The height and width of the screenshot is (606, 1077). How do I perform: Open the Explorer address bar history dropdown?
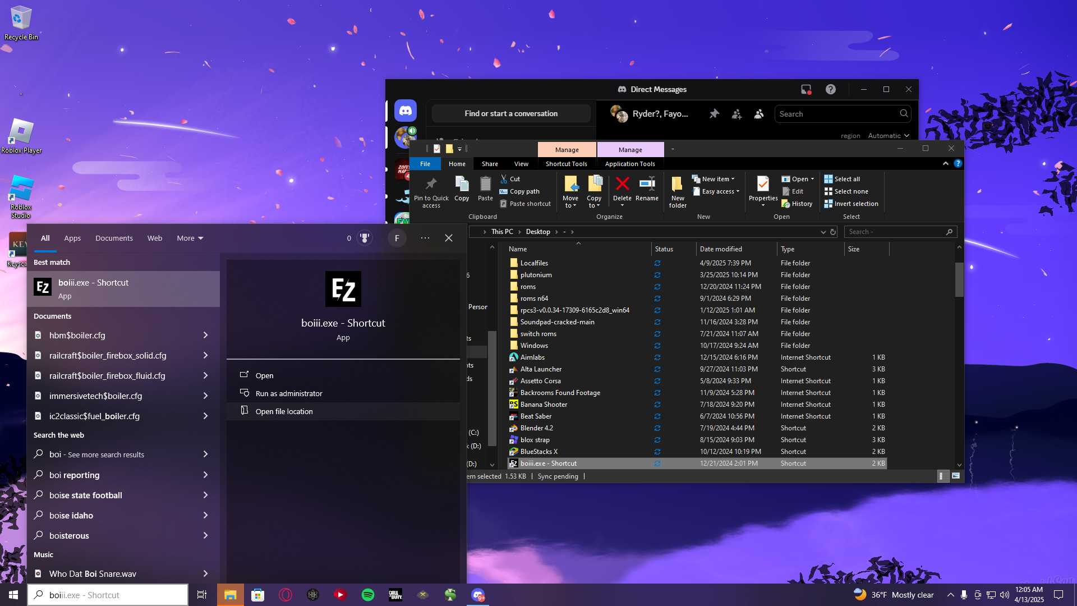823,232
